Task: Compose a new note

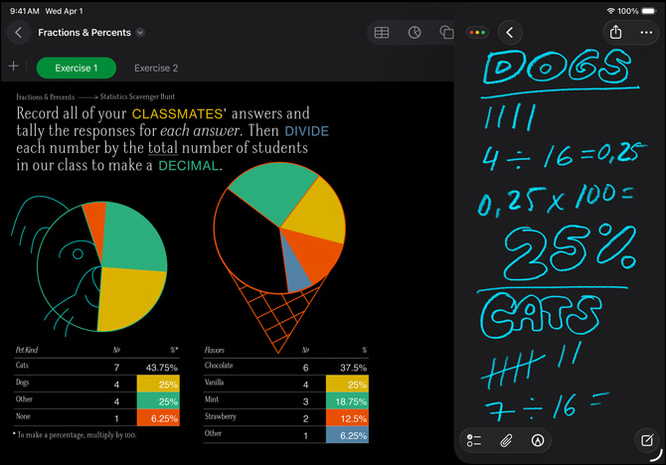Action: [x=643, y=440]
